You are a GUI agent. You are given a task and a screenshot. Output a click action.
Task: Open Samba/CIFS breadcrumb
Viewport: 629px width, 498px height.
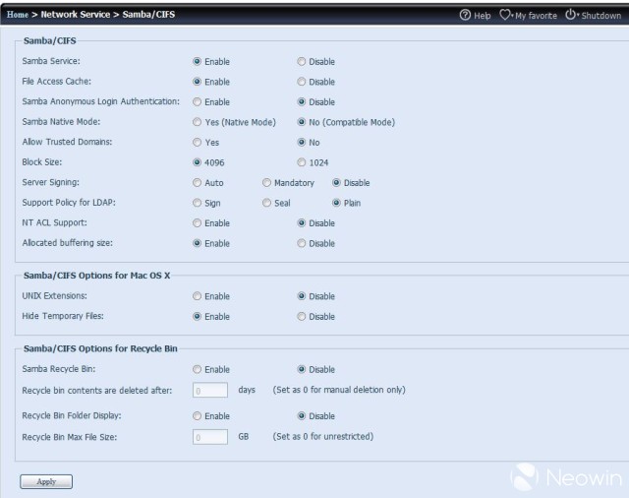pyautogui.click(x=148, y=15)
